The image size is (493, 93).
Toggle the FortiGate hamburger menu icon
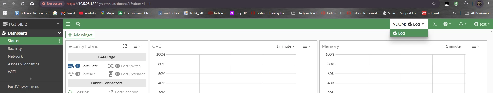68,24
